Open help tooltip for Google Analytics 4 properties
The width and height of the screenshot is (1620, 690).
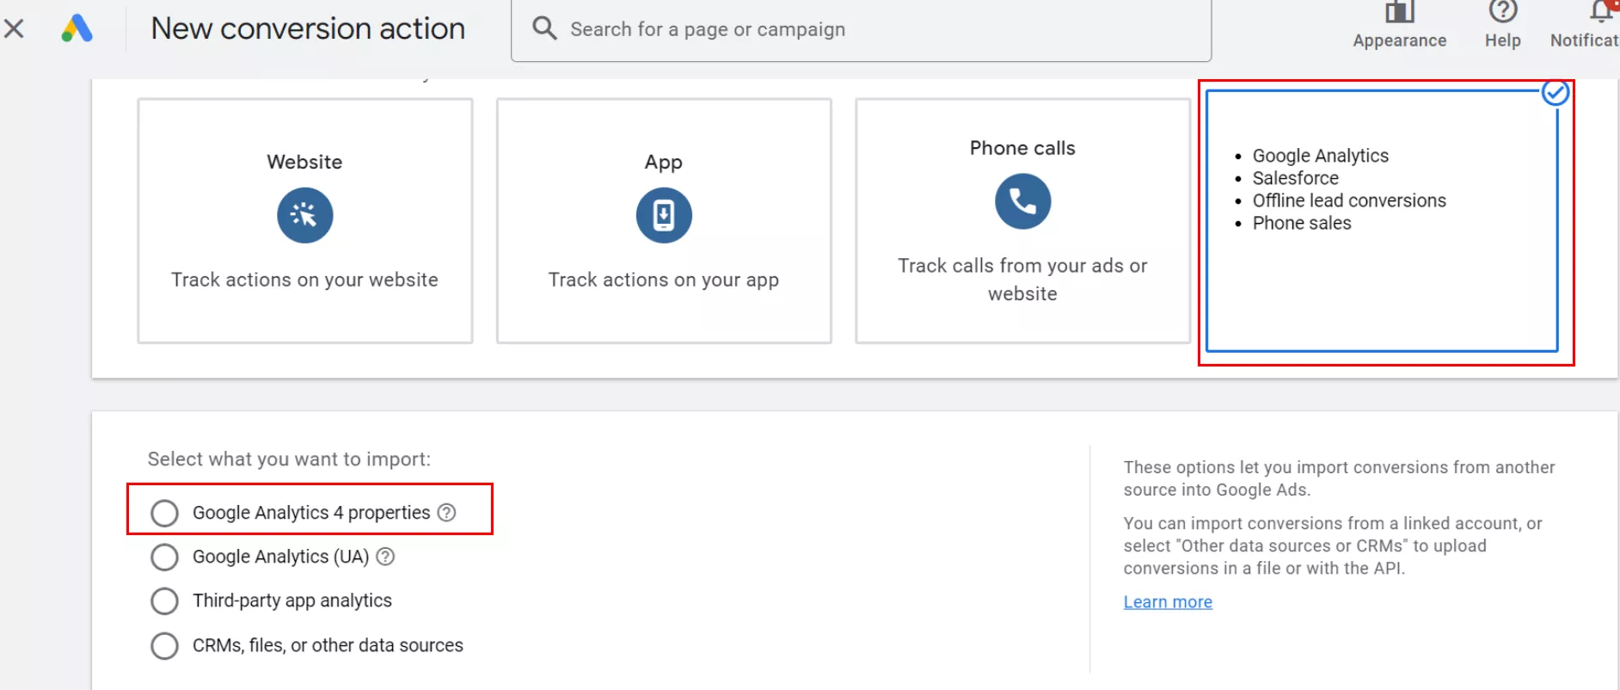(x=446, y=513)
